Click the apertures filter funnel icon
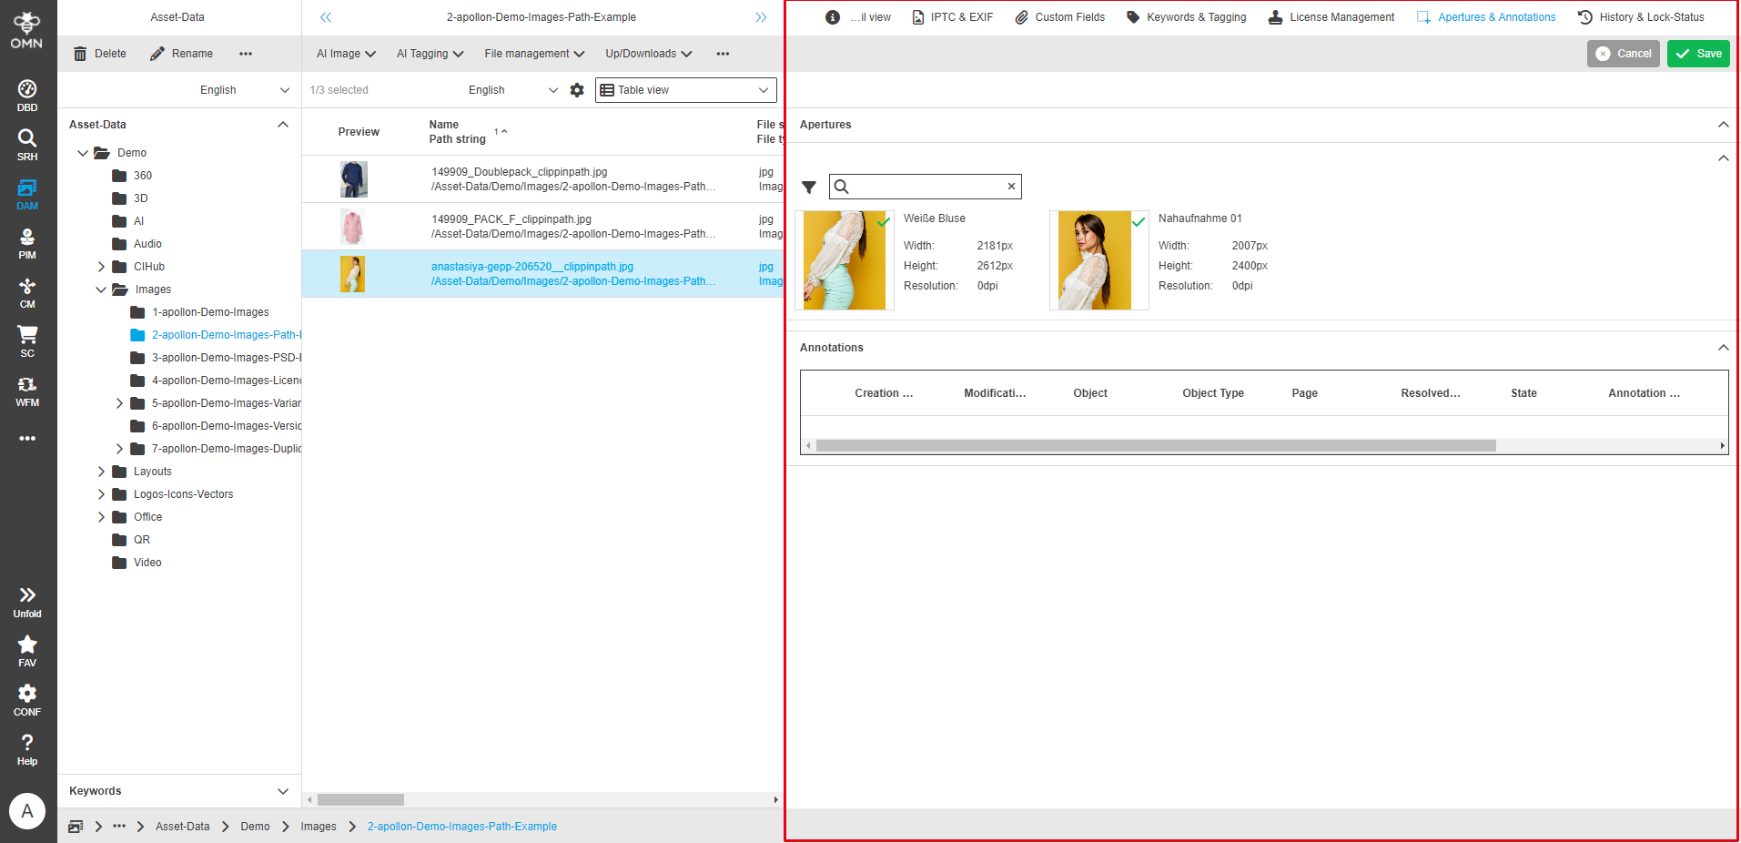Viewport: 1741px width, 843px height. (x=809, y=188)
